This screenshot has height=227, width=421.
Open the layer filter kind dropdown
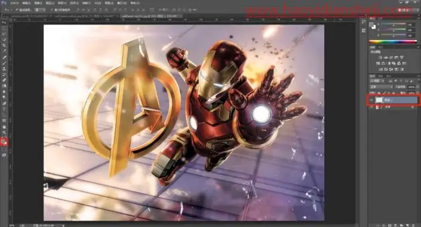click(x=377, y=81)
